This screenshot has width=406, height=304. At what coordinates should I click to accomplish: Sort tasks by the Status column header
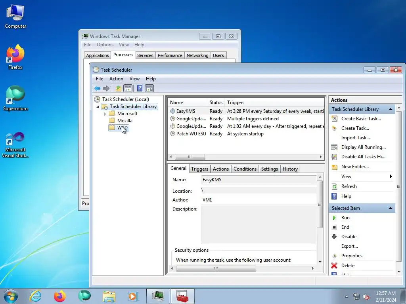tap(216, 103)
